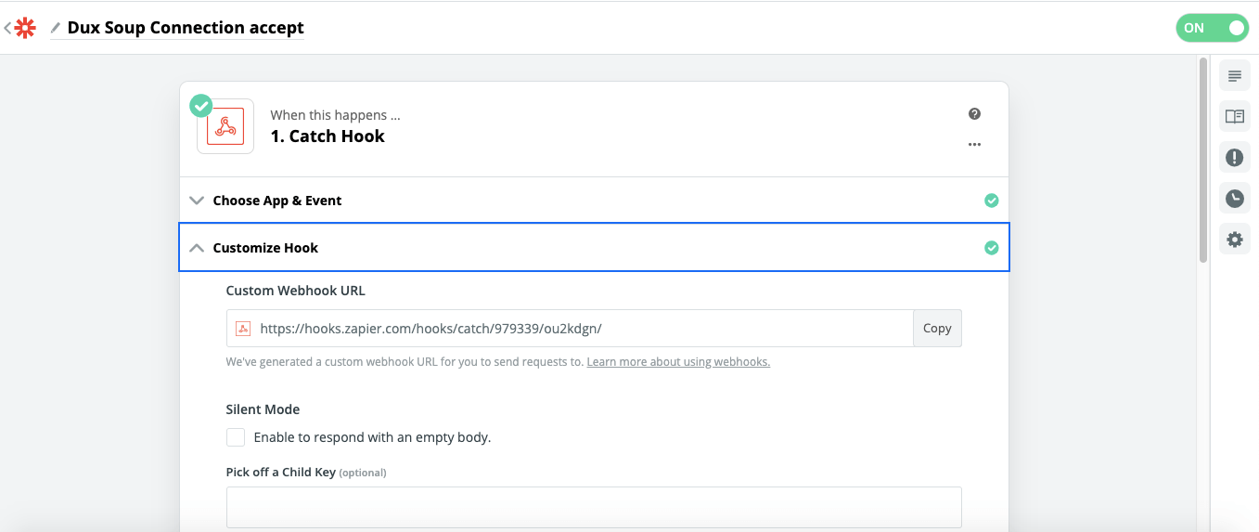The width and height of the screenshot is (1259, 532).
Task: Click the Custom Webhook URL field
Action: (x=570, y=329)
